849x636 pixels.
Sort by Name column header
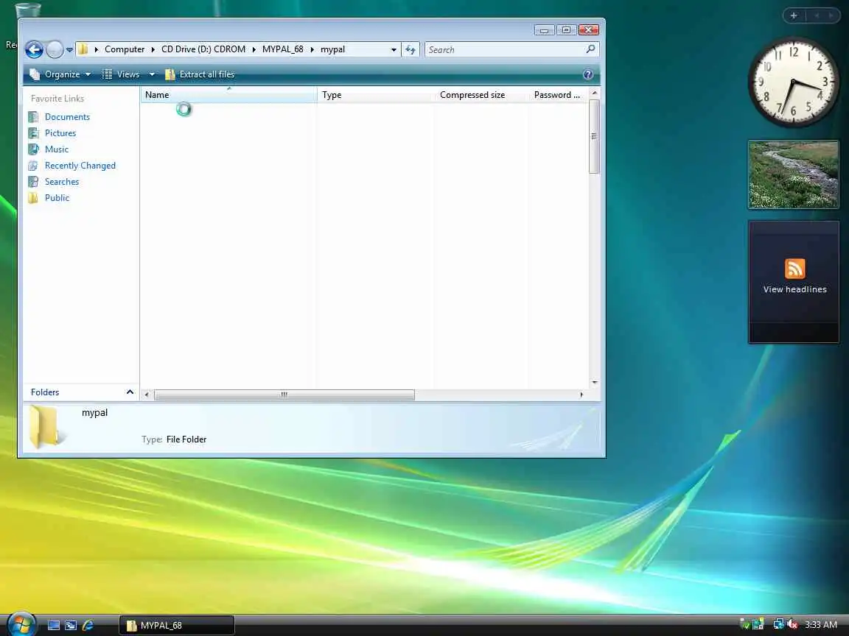[228, 95]
